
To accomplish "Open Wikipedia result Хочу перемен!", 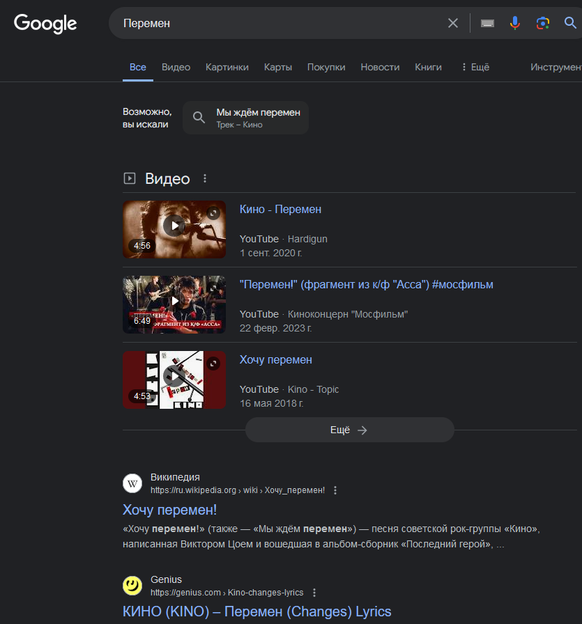I will coord(169,510).
